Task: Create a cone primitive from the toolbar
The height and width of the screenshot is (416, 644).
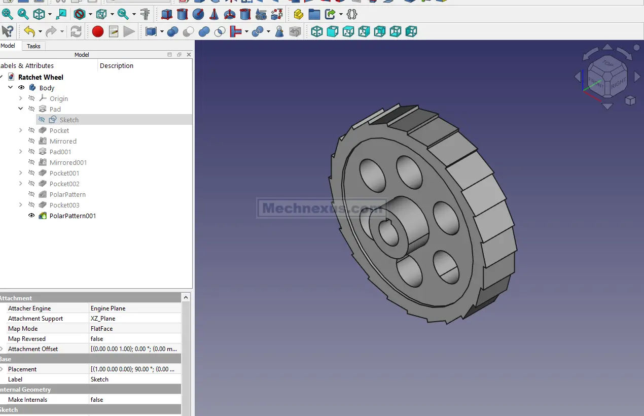Action: pos(214,14)
